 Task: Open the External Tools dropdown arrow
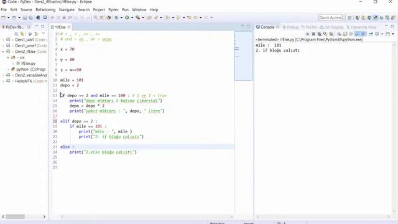point(143,17)
